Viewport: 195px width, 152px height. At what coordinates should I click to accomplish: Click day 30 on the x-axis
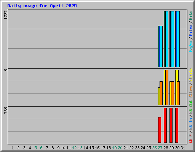coord(177,148)
